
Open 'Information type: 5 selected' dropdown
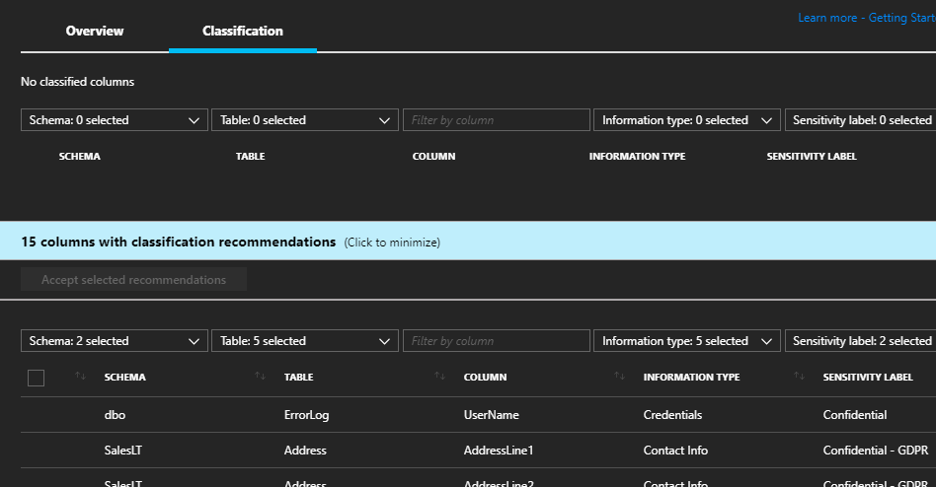click(686, 341)
